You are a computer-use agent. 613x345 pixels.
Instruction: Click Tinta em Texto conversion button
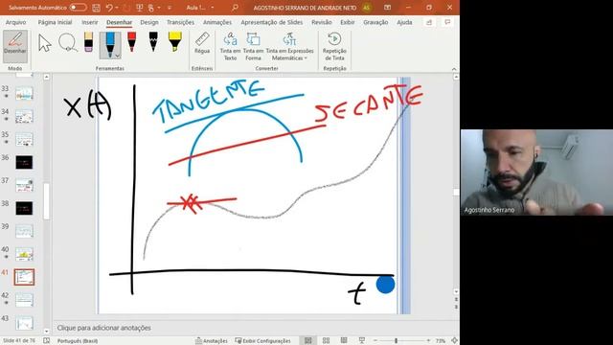pos(230,47)
